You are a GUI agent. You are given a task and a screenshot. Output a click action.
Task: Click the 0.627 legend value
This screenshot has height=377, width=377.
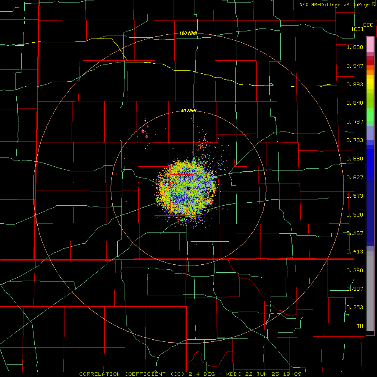point(355,178)
